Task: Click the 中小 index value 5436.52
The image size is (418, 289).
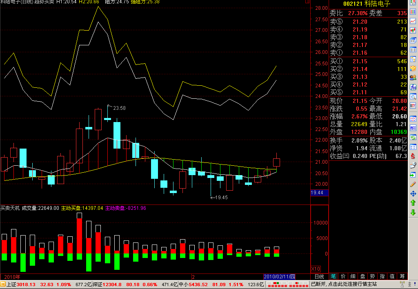Action: pyautogui.click(x=198, y=285)
